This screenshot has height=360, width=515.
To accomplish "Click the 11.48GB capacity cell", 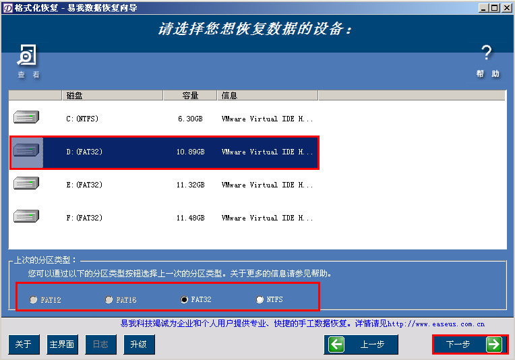I will pos(191,218).
